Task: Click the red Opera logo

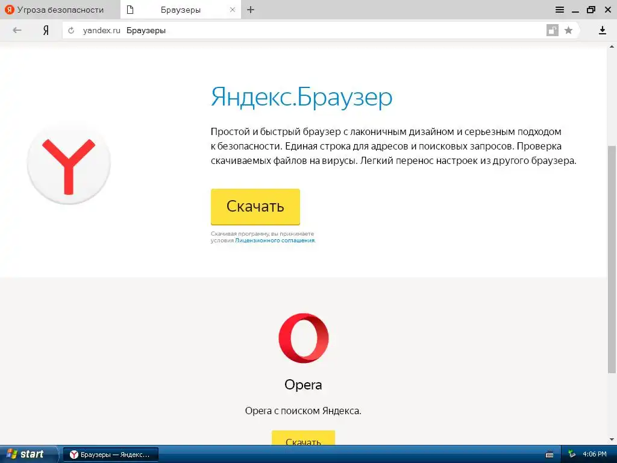Action: pos(304,338)
